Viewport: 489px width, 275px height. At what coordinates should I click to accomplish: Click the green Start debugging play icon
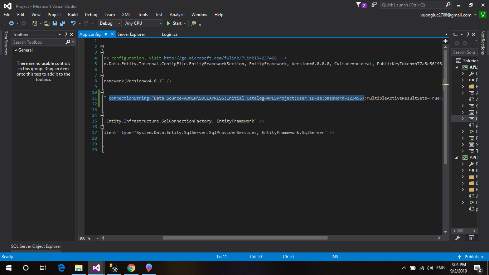[169, 23]
